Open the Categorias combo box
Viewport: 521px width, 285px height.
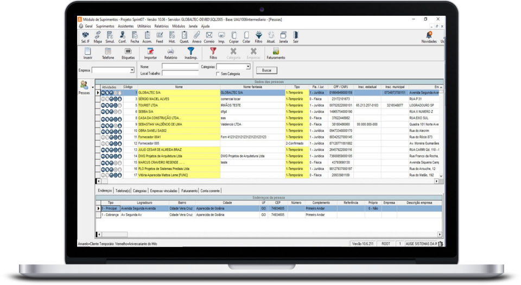[248, 67]
